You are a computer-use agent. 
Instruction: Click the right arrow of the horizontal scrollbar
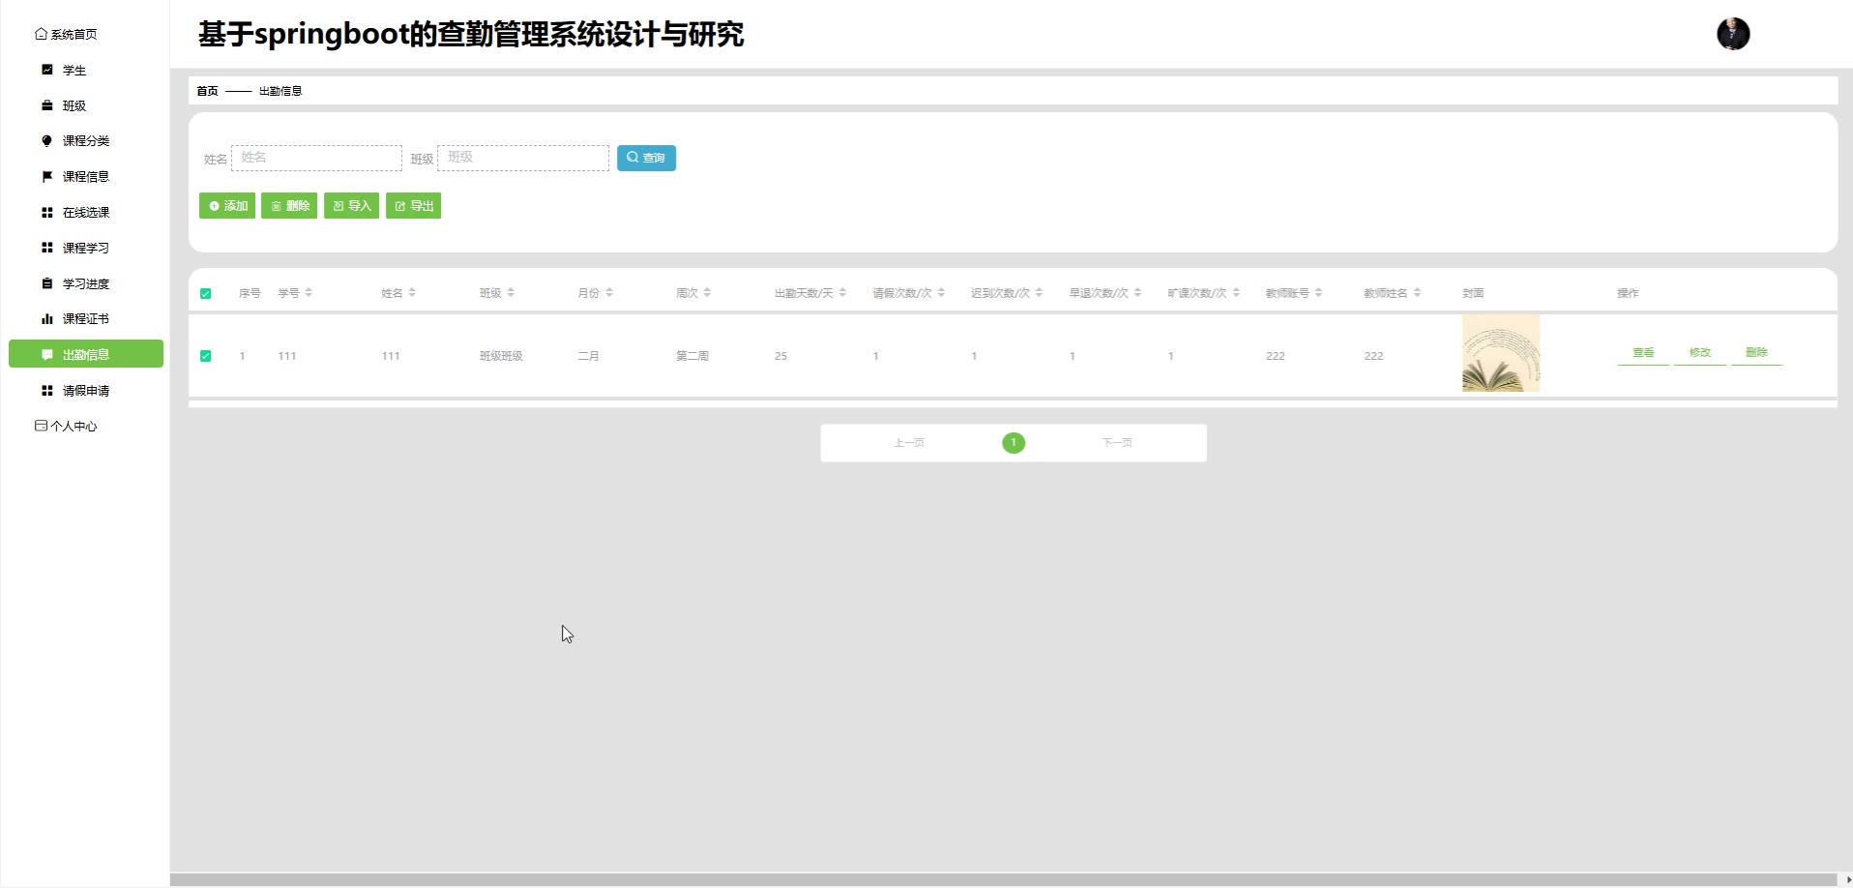coord(1848,880)
